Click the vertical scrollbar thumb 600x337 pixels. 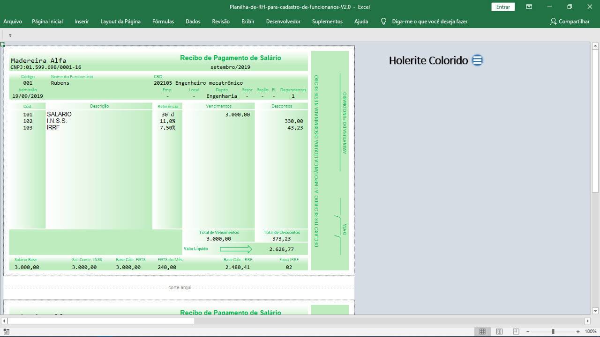coord(595,120)
